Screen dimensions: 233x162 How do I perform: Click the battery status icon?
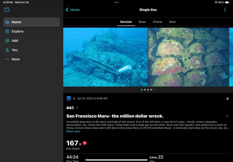pyautogui.click(x=227, y=2)
